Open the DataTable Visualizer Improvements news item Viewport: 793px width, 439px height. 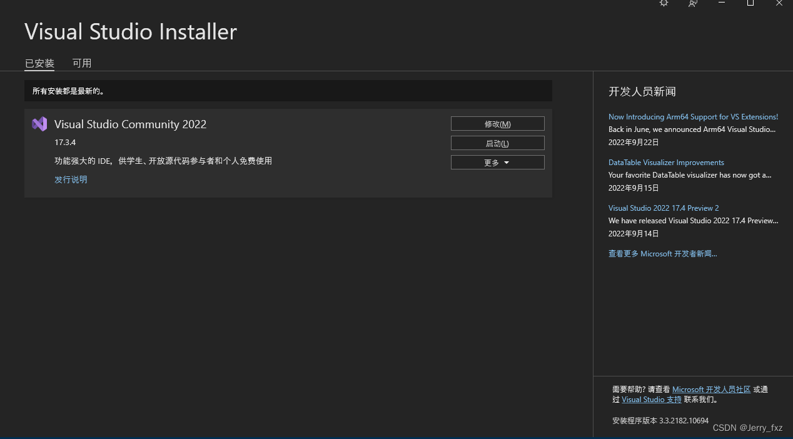click(x=666, y=162)
